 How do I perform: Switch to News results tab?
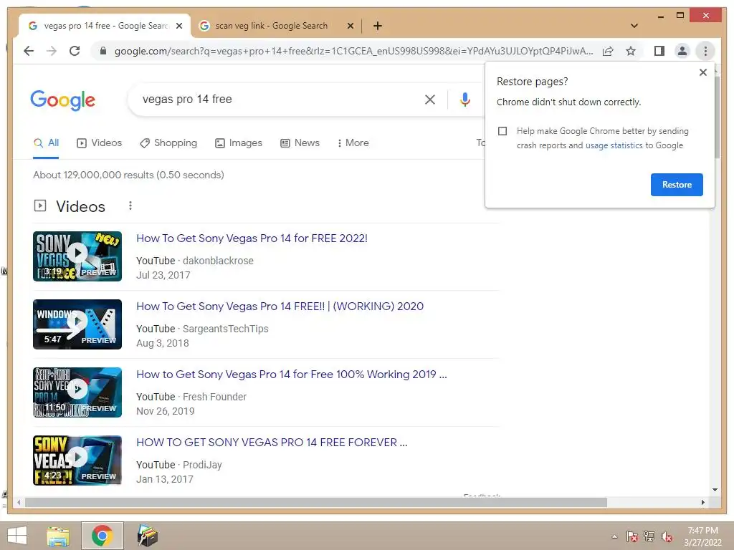point(300,143)
